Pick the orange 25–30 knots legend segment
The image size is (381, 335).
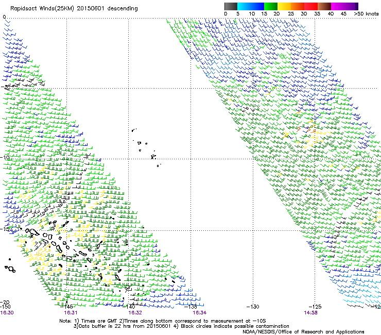(298, 6)
